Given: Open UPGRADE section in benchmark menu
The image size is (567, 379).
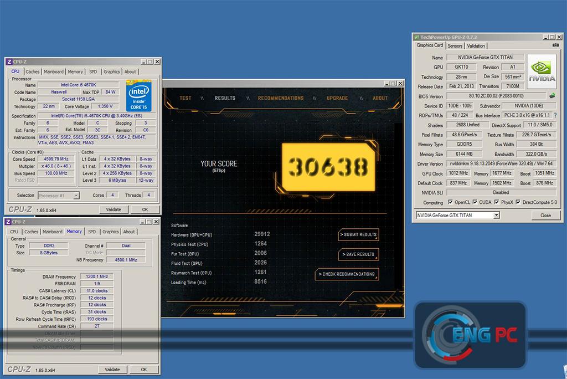Looking at the screenshot, I should pos(337,98).
